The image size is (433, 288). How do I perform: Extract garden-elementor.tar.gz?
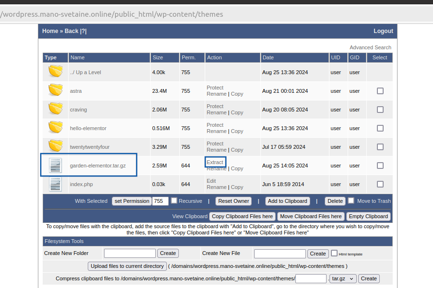215,162
